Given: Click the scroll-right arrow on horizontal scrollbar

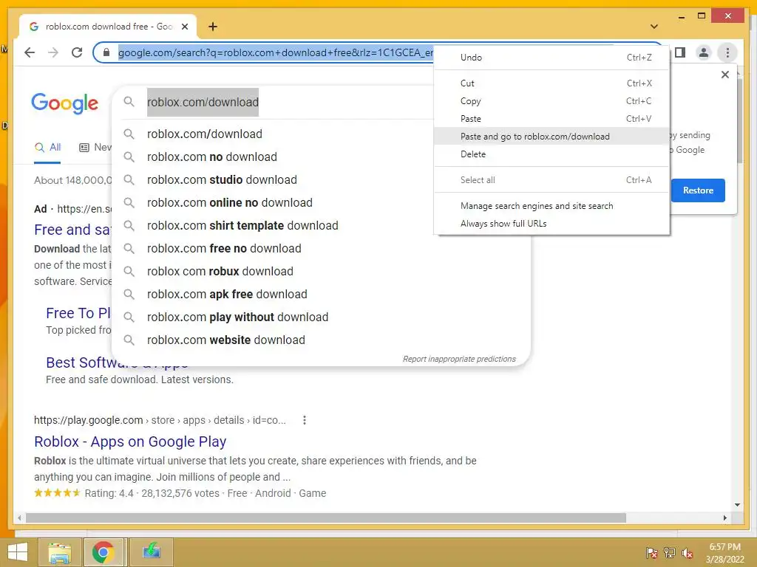Looking at the screenshot, I should pyautogui.click(x=724, y=518).
